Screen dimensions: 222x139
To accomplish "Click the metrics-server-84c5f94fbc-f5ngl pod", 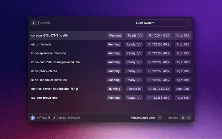I will [x=54, y=89].
